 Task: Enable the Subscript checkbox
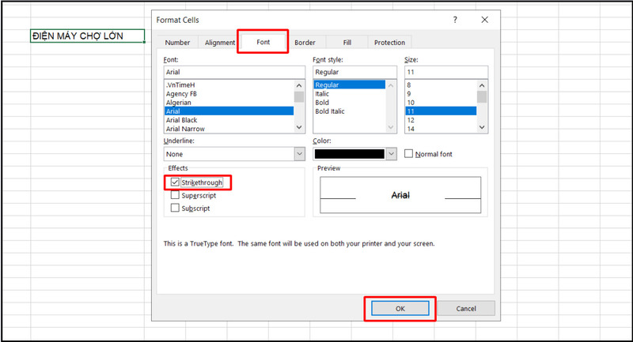pos(176,209)
